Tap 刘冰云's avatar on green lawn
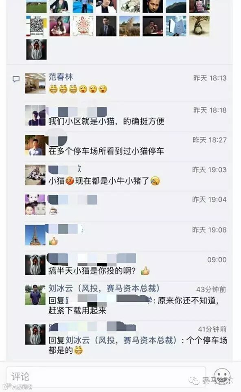The height and width of the screenshot is (392, 241). click(35, 295)
